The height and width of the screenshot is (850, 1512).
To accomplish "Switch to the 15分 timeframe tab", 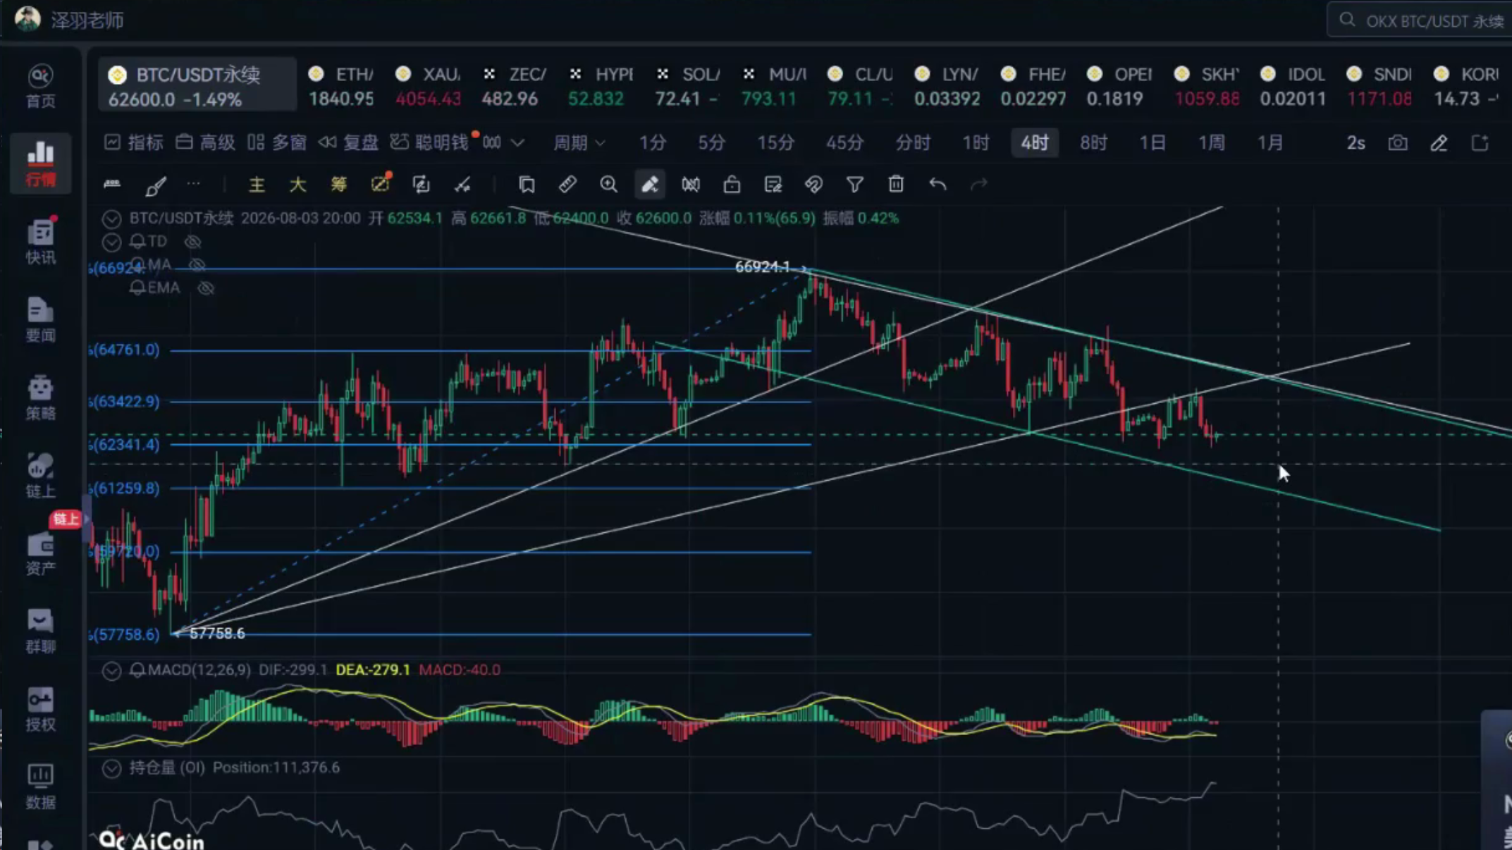I will pos(775,143).
